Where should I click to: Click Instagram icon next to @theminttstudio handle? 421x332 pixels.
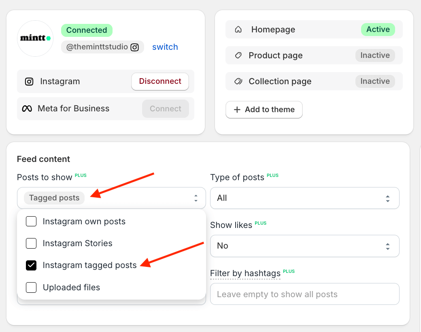point(135,47)
